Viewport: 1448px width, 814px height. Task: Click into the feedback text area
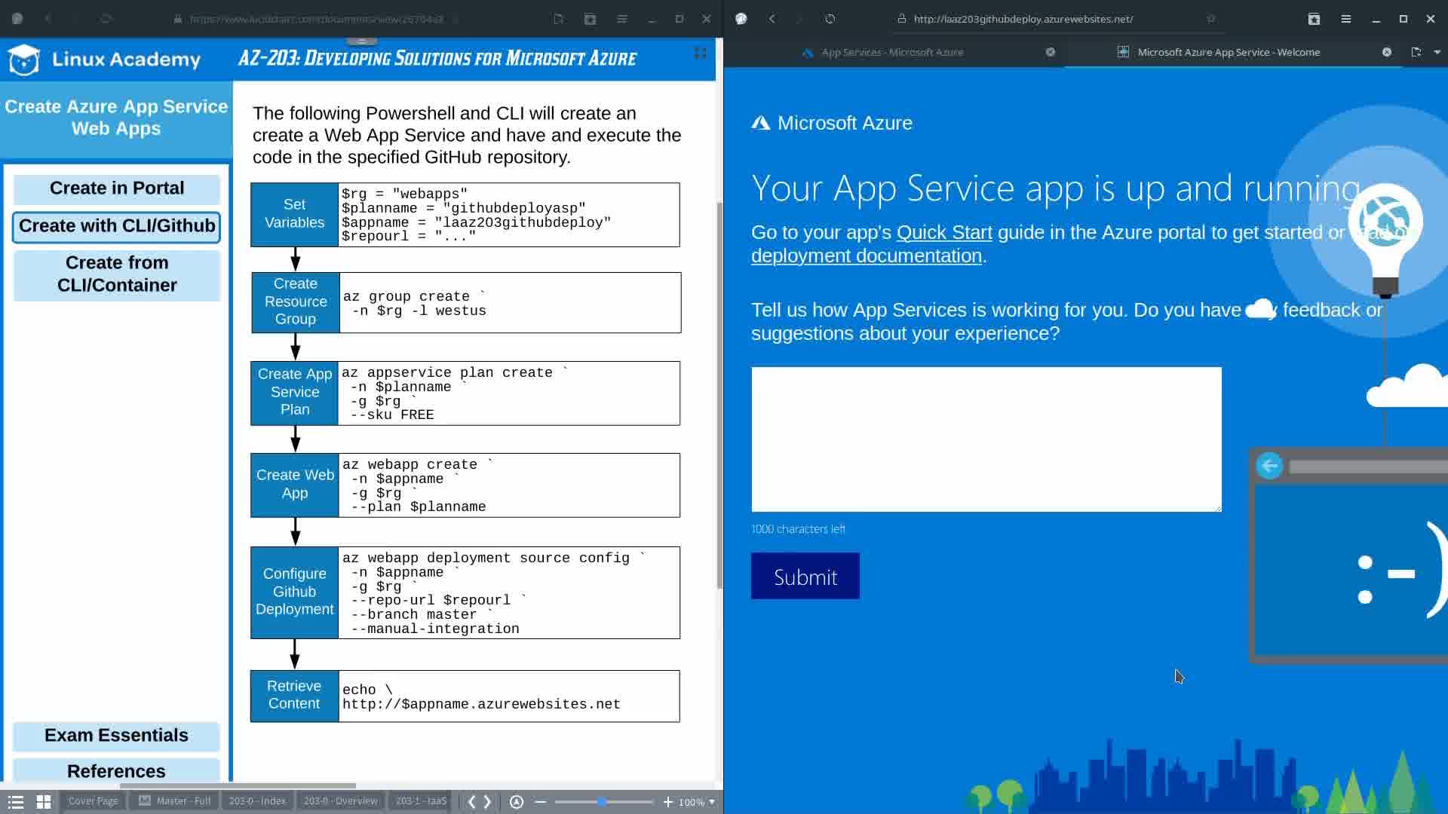click(986, 439)
